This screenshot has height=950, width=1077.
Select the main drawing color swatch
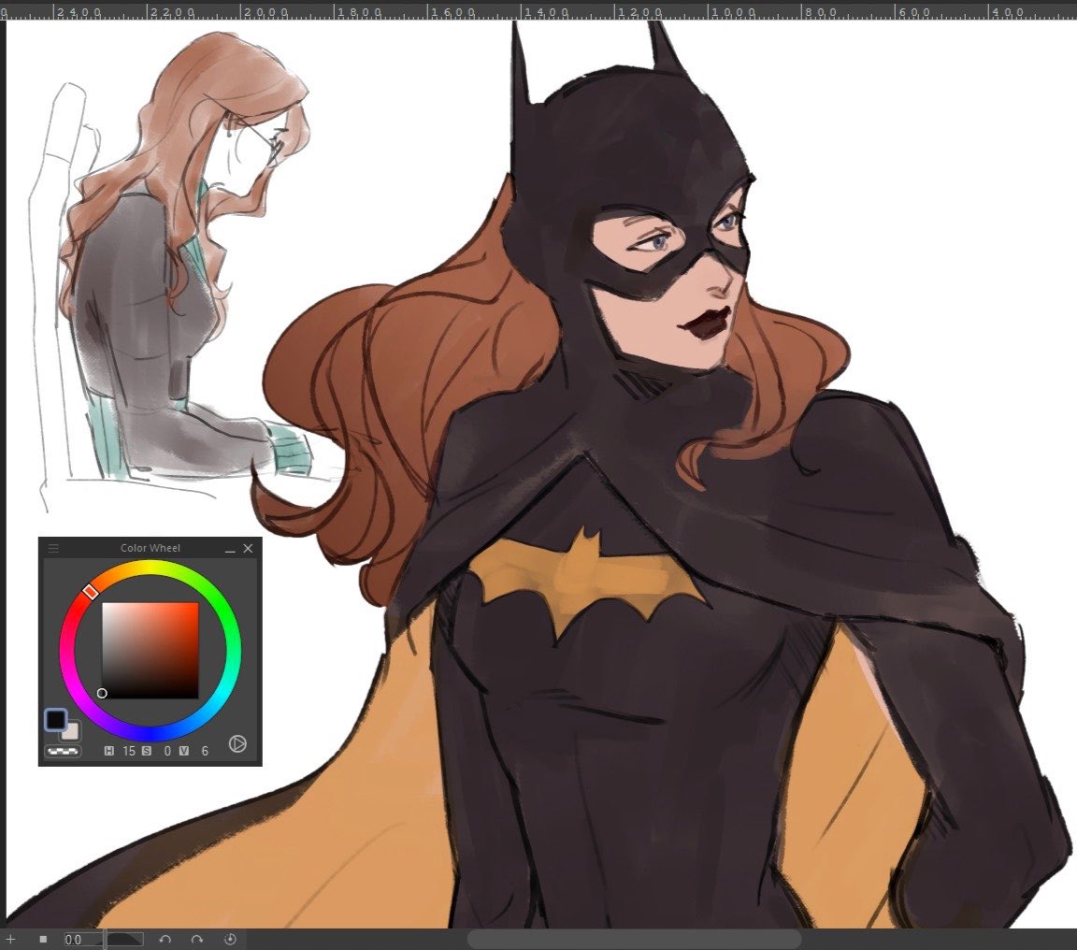tap(56, 720)
